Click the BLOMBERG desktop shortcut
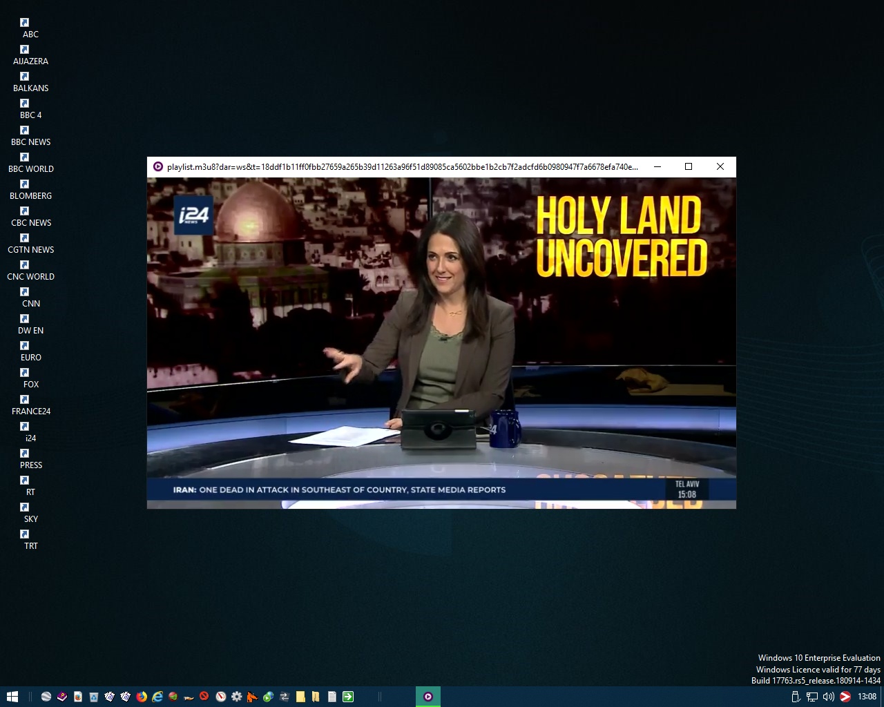 coord(30,190)
